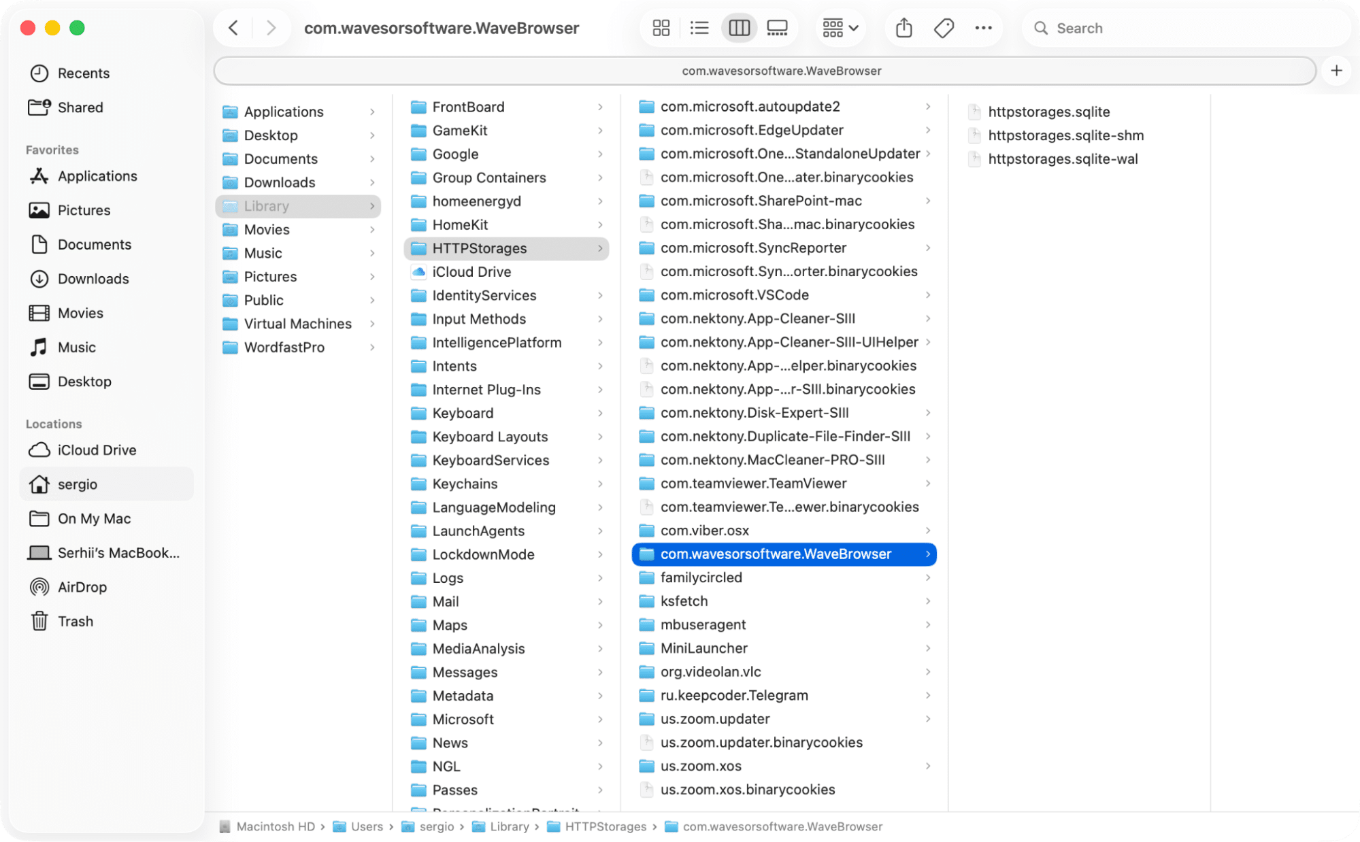Switch to icon grid view
Screen dimensions: 1360x842
[x=661, y=28]
